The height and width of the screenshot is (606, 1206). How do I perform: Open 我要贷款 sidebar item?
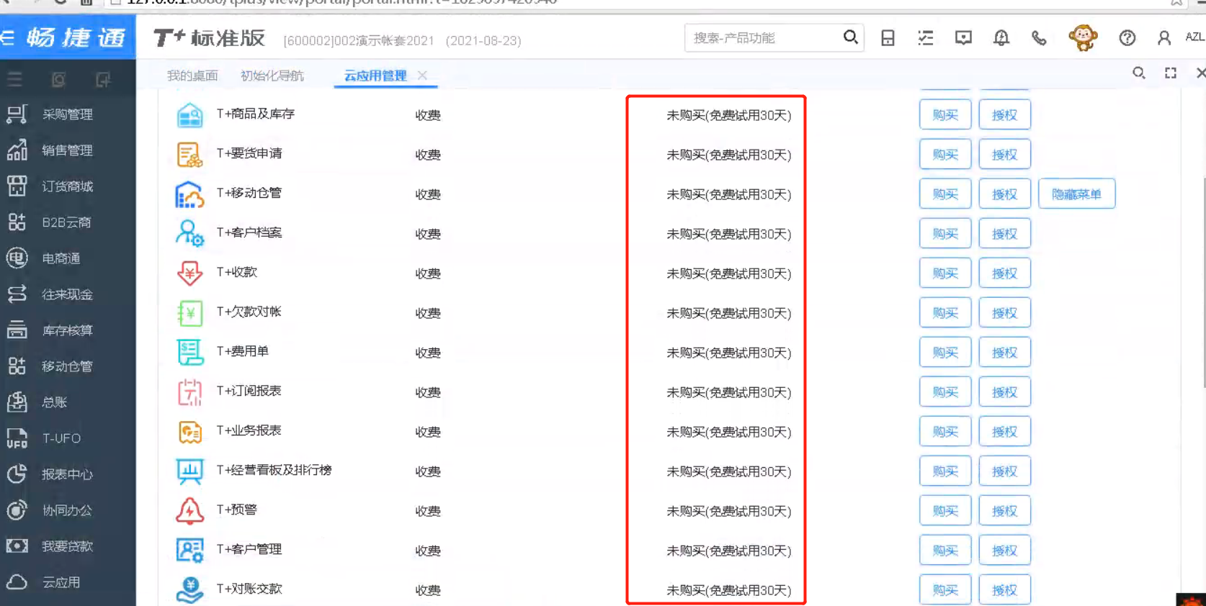[67, 546]
